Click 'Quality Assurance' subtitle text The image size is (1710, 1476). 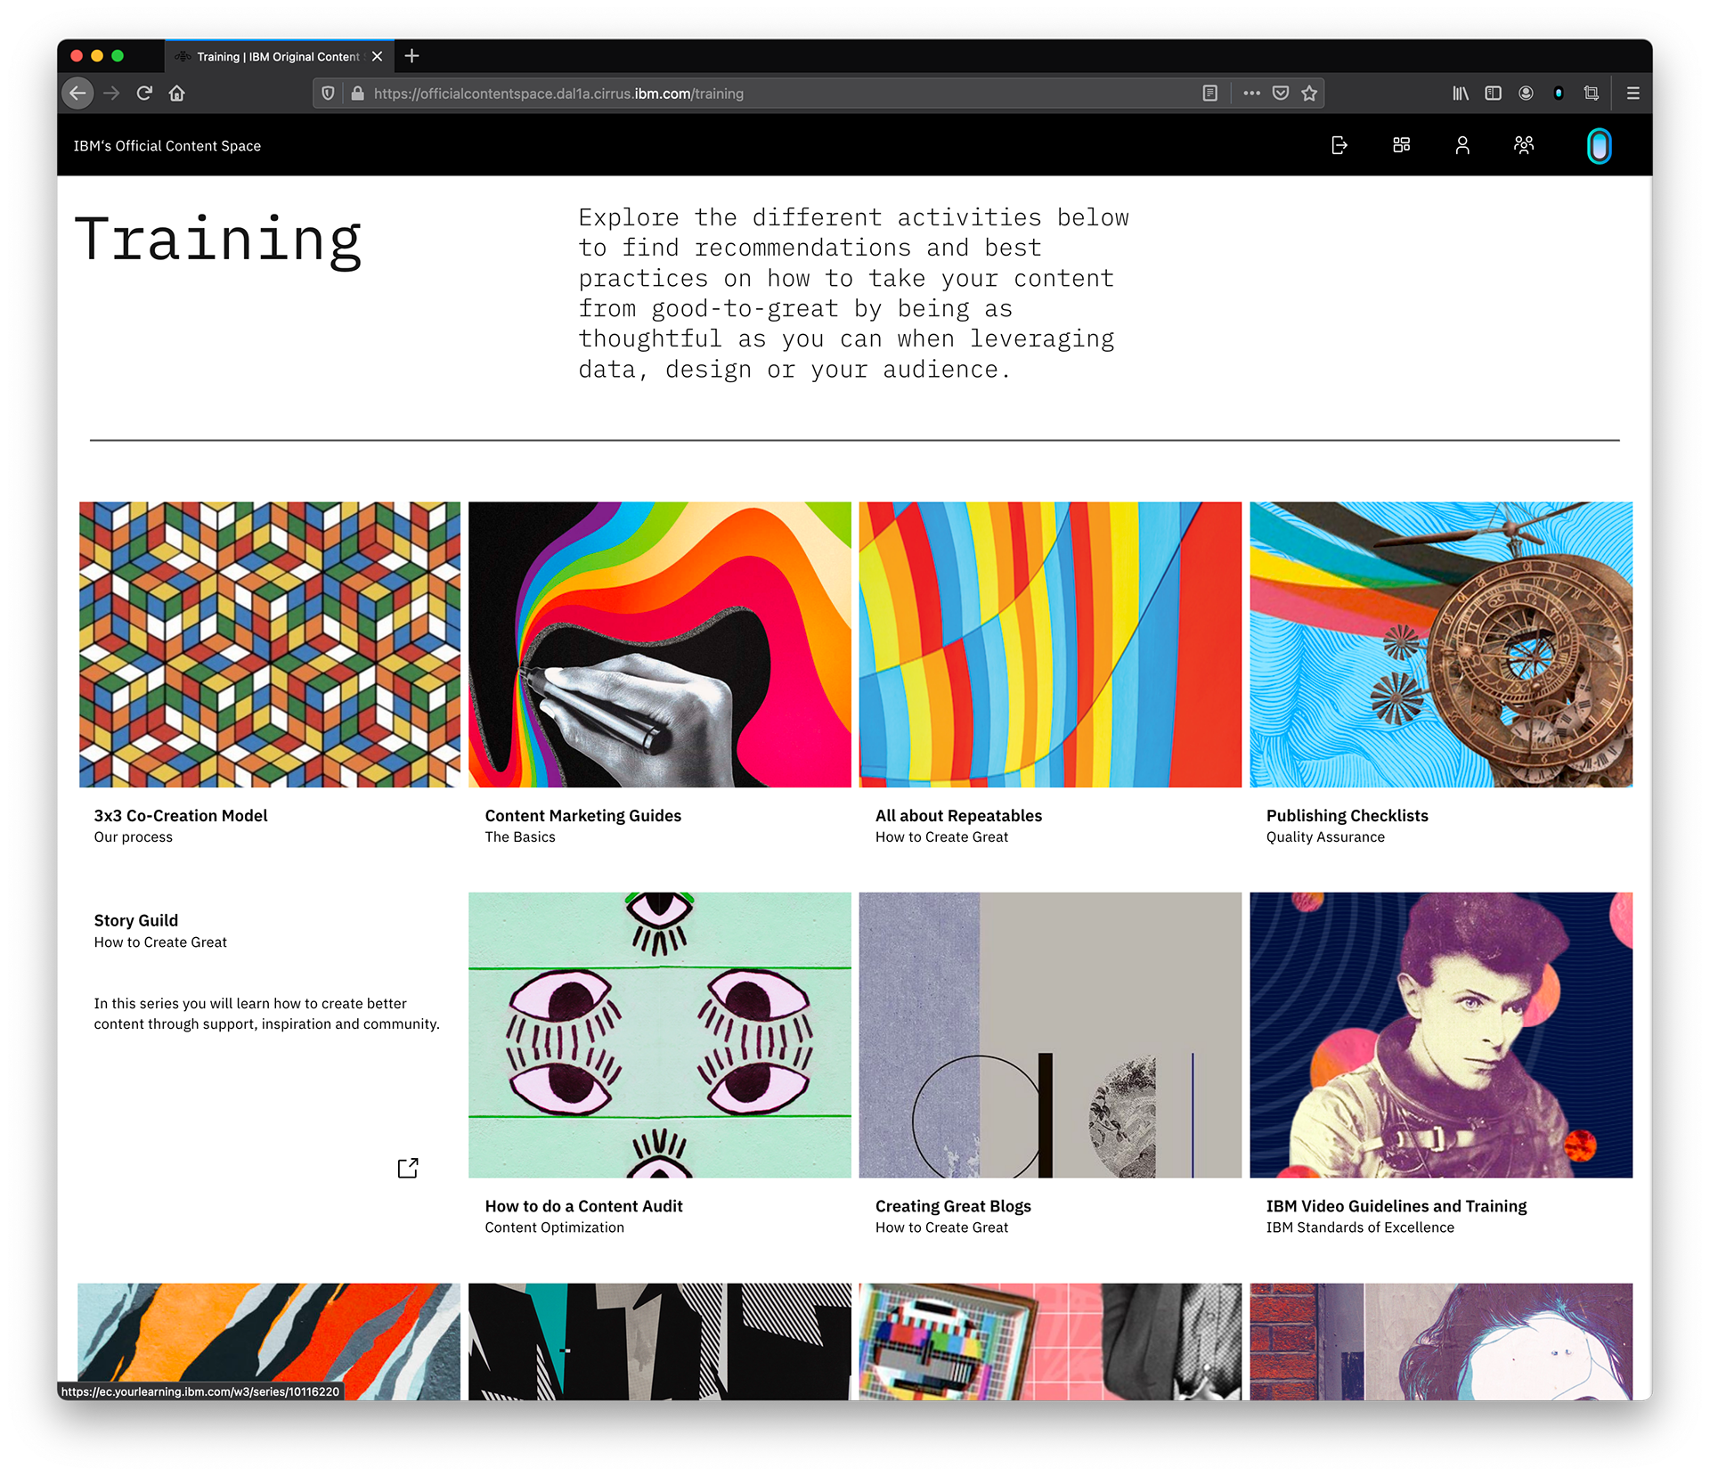(1325, 837)
